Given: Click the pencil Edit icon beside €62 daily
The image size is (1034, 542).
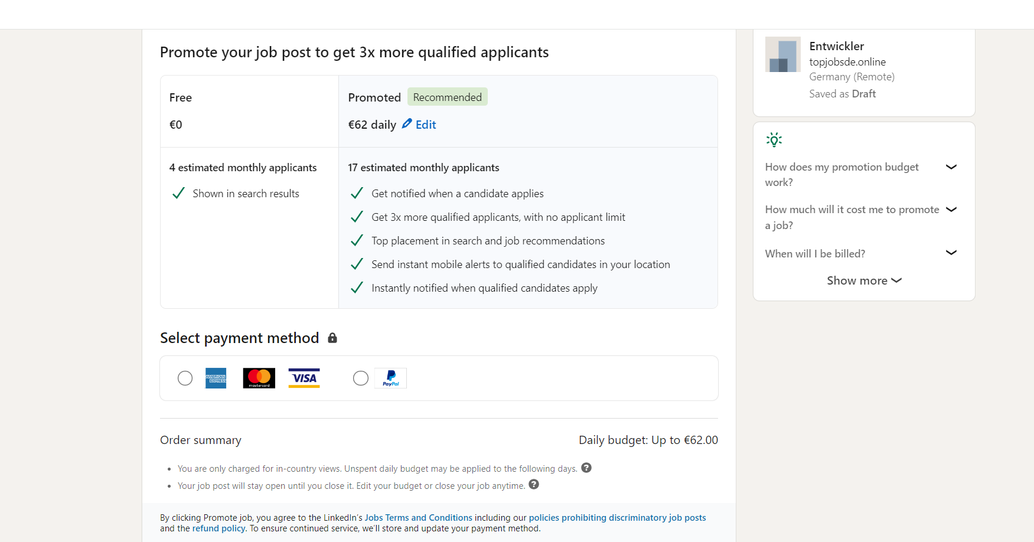Looking at the screenshot, I should pyautogui.click(x=407, y=124).
